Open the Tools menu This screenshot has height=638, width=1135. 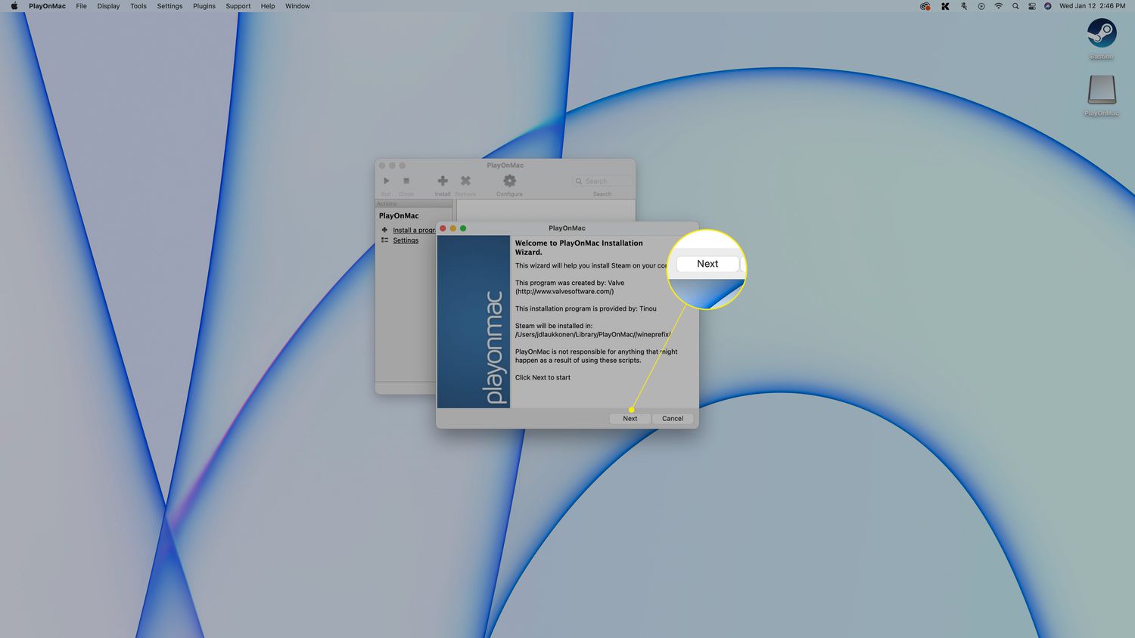click(x=138, y=6)
